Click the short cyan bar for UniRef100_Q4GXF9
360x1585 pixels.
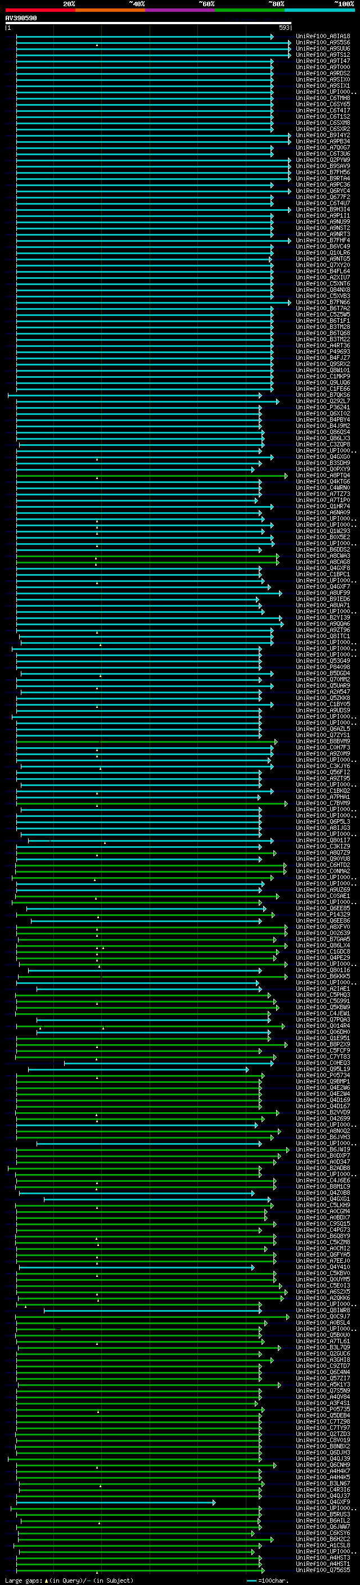coord(116,1502)
